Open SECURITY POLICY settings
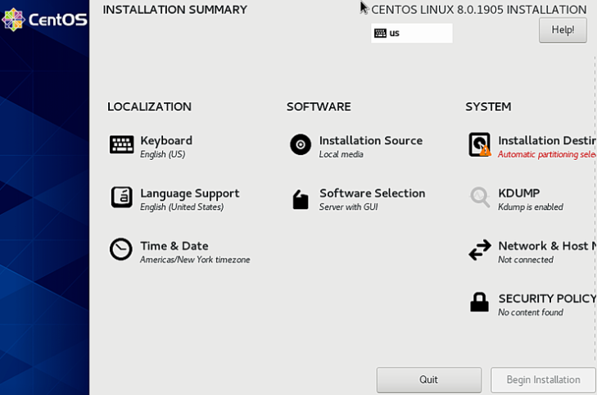The image size is (597, 395). (x=547, y=298)
